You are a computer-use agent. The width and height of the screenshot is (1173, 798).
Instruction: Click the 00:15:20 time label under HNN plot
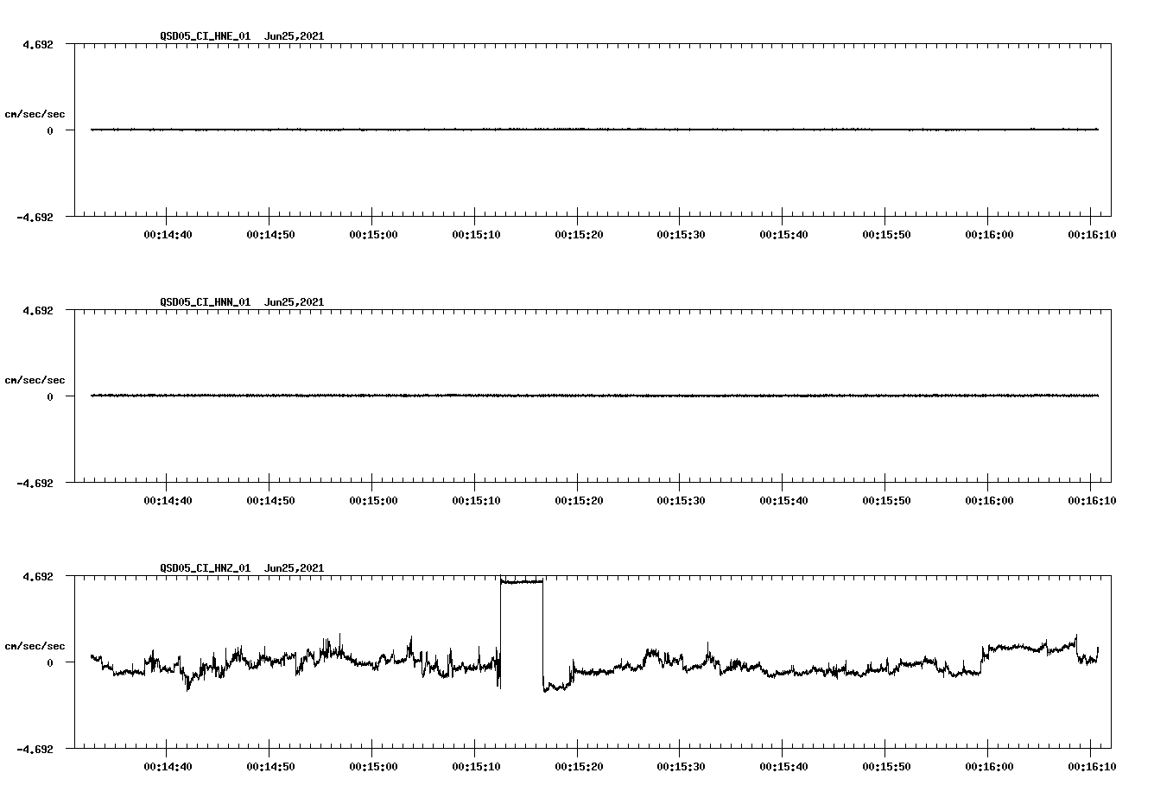579,500
